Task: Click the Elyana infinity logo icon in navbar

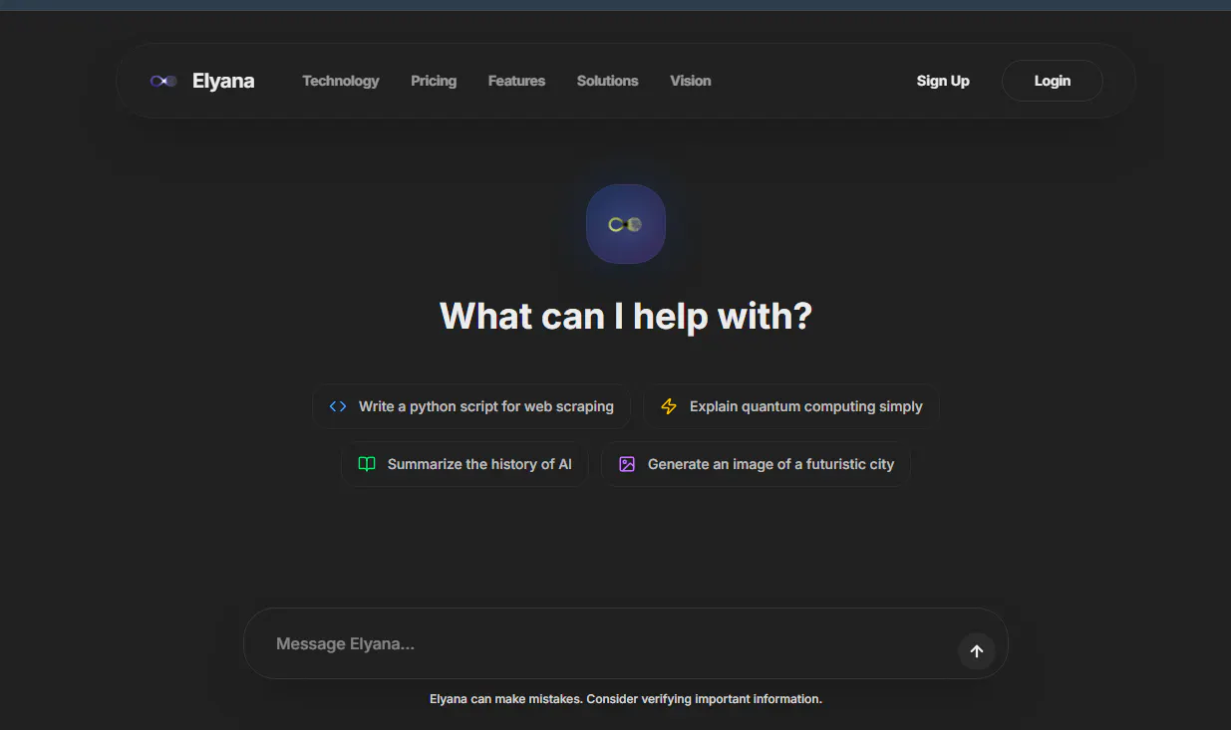Action: (163, 81)
